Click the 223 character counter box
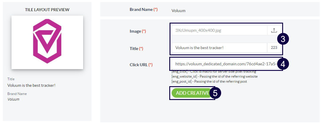Viewport: 322px width, 125px height. (274, 48)
